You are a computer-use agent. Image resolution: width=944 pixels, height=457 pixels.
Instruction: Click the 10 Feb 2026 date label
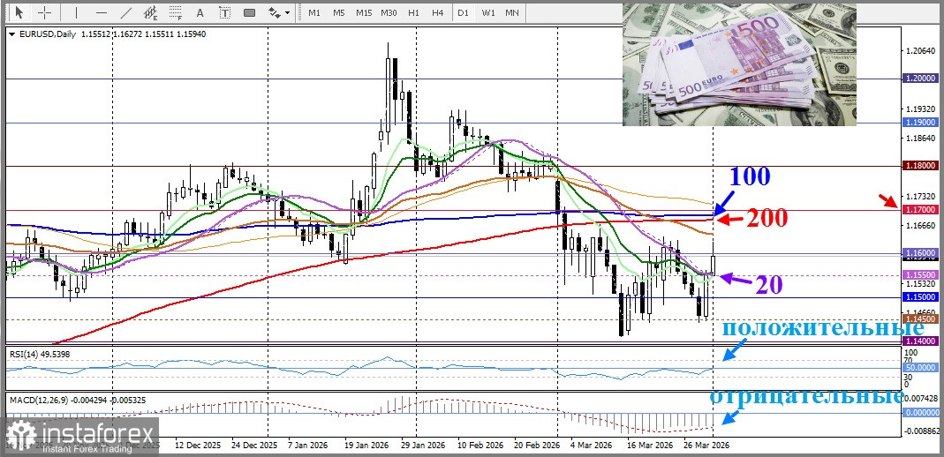[x=480, y=446]
